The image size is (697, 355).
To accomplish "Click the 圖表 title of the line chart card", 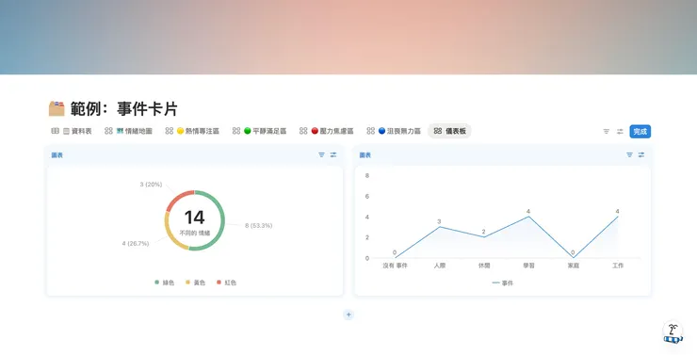I will pos(365,155).
